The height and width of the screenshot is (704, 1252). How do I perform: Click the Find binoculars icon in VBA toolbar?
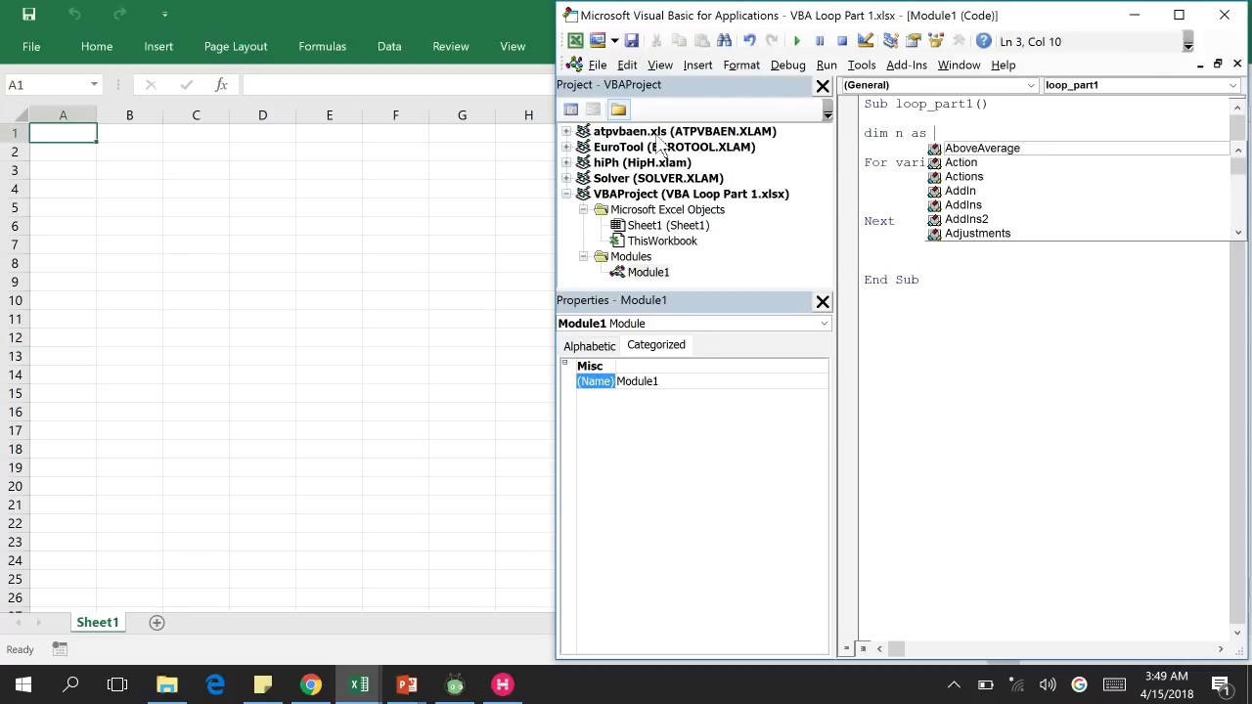tap(724, 41)
